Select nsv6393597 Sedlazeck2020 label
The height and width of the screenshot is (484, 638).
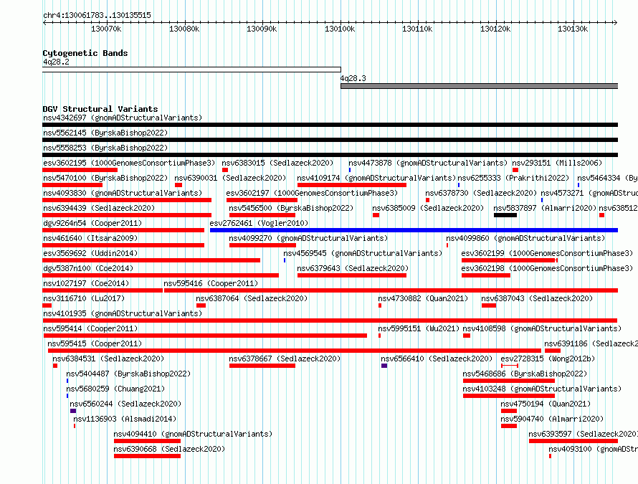tap(583, 435)
